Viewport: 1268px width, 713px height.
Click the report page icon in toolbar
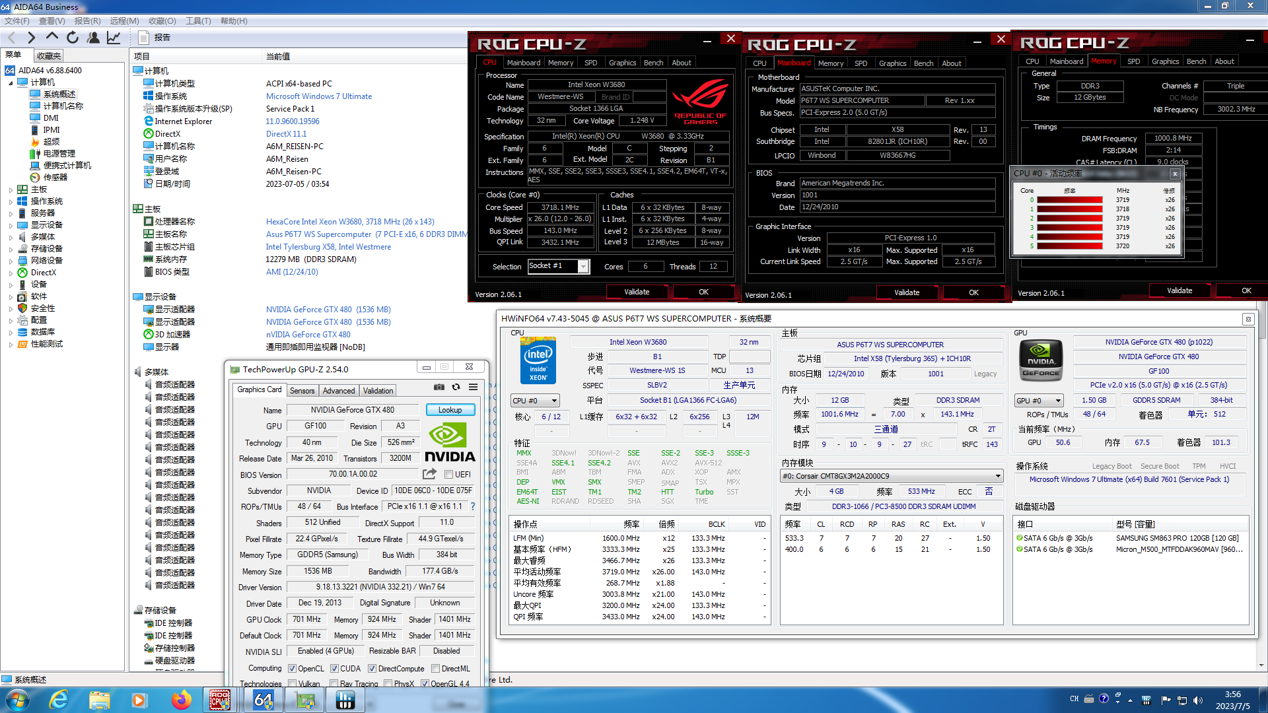click(x=143, y=38)
